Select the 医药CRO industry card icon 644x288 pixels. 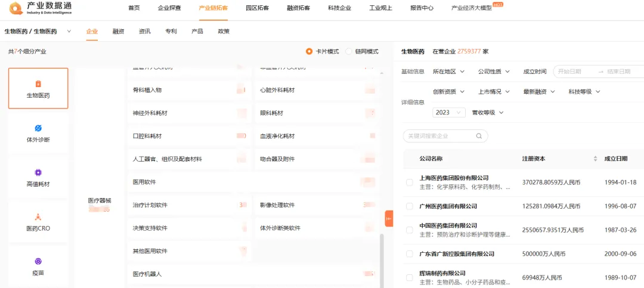click(x=38, y=217)
